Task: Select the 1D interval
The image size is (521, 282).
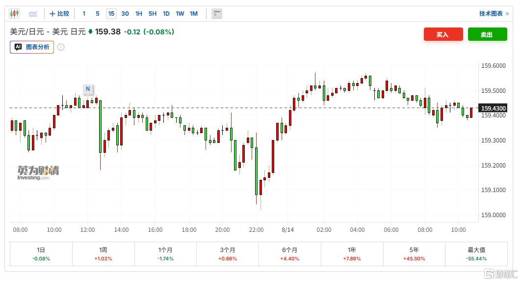Action: [166, 14]
